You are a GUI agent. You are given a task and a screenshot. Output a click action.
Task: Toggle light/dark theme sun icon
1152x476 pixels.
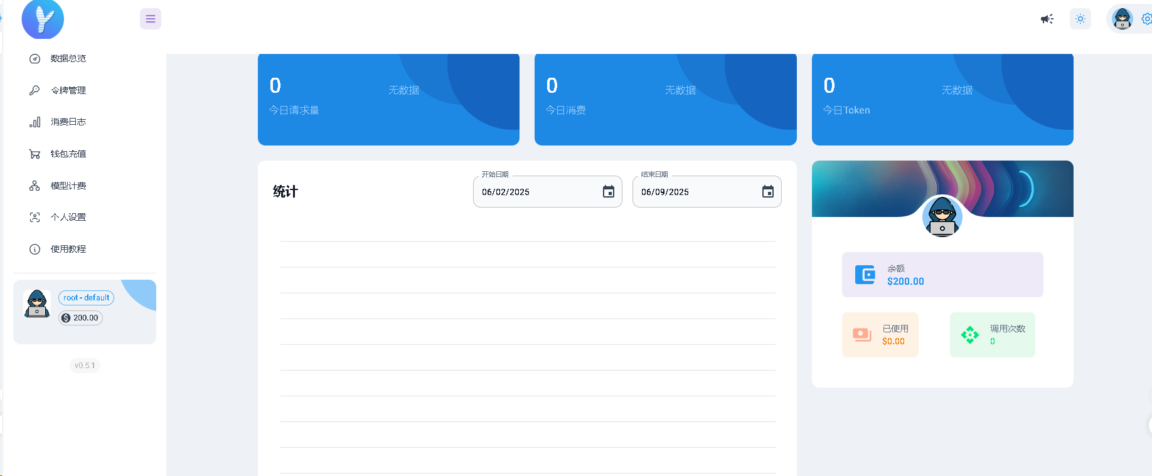1080,19
